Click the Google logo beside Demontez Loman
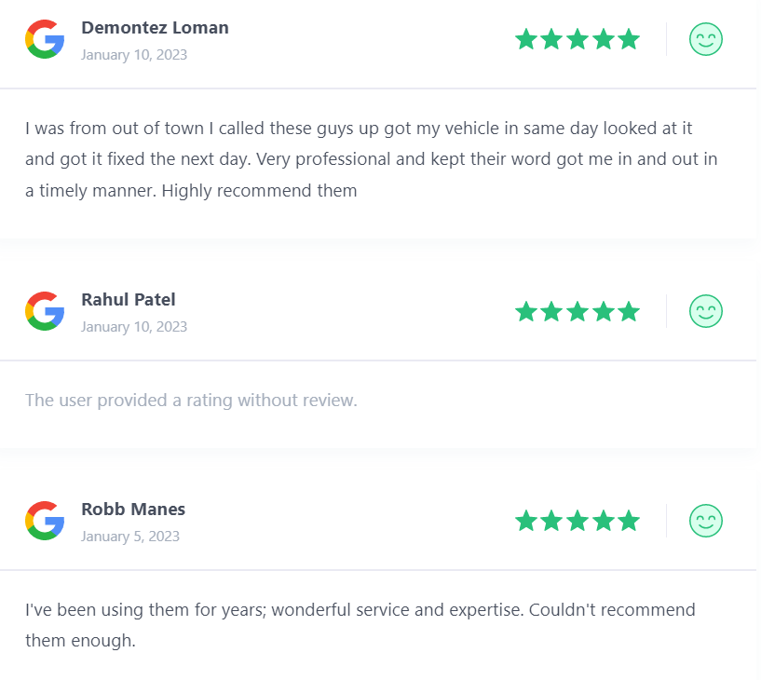The height and width of the screenshot is (680, 761). (45, 39)
